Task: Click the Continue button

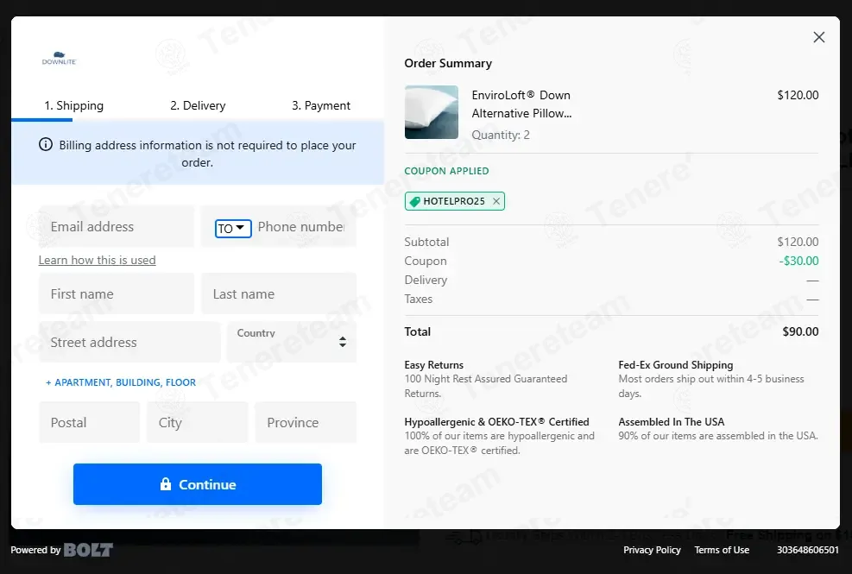Action: (198, 484)
